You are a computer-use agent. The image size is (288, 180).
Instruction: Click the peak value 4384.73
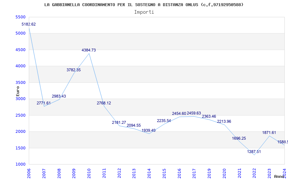89,50
